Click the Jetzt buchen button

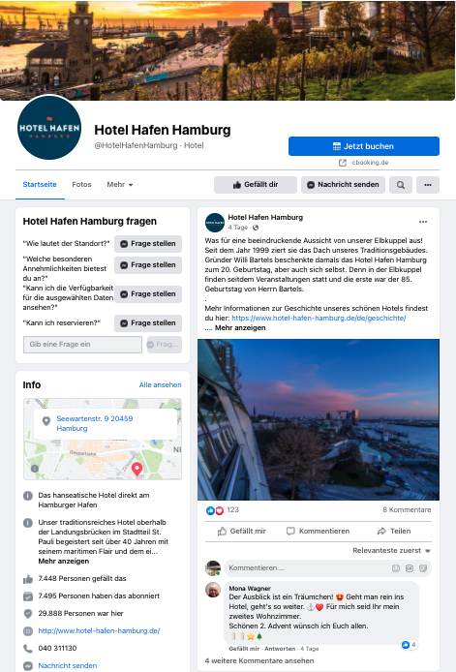tap(364, 146)
